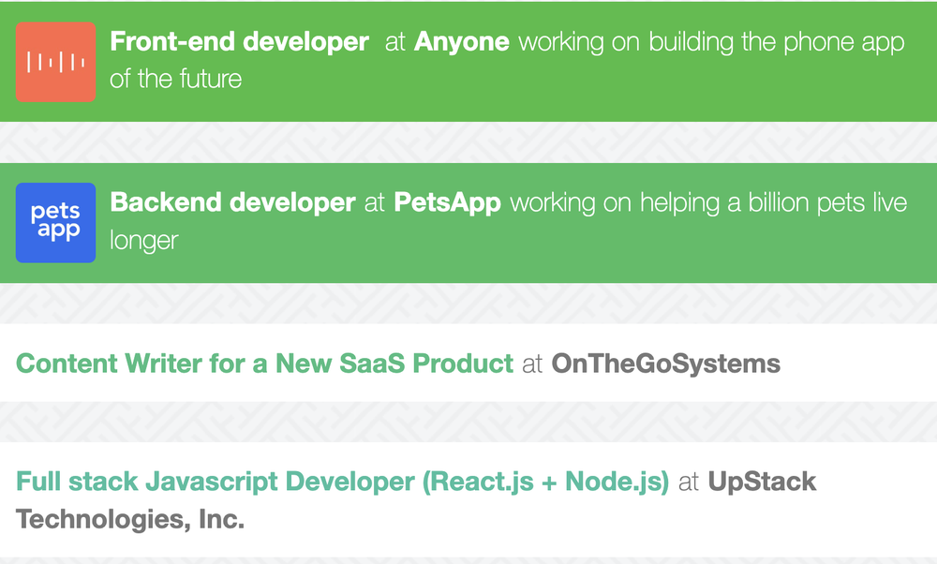Click "at" before PetsApp
This screenshot has height=564, width=937.
click(x=375, y=202)
